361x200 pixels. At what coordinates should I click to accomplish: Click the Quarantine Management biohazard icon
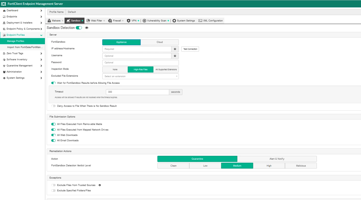pyautogui.click(x=4, y=66)
